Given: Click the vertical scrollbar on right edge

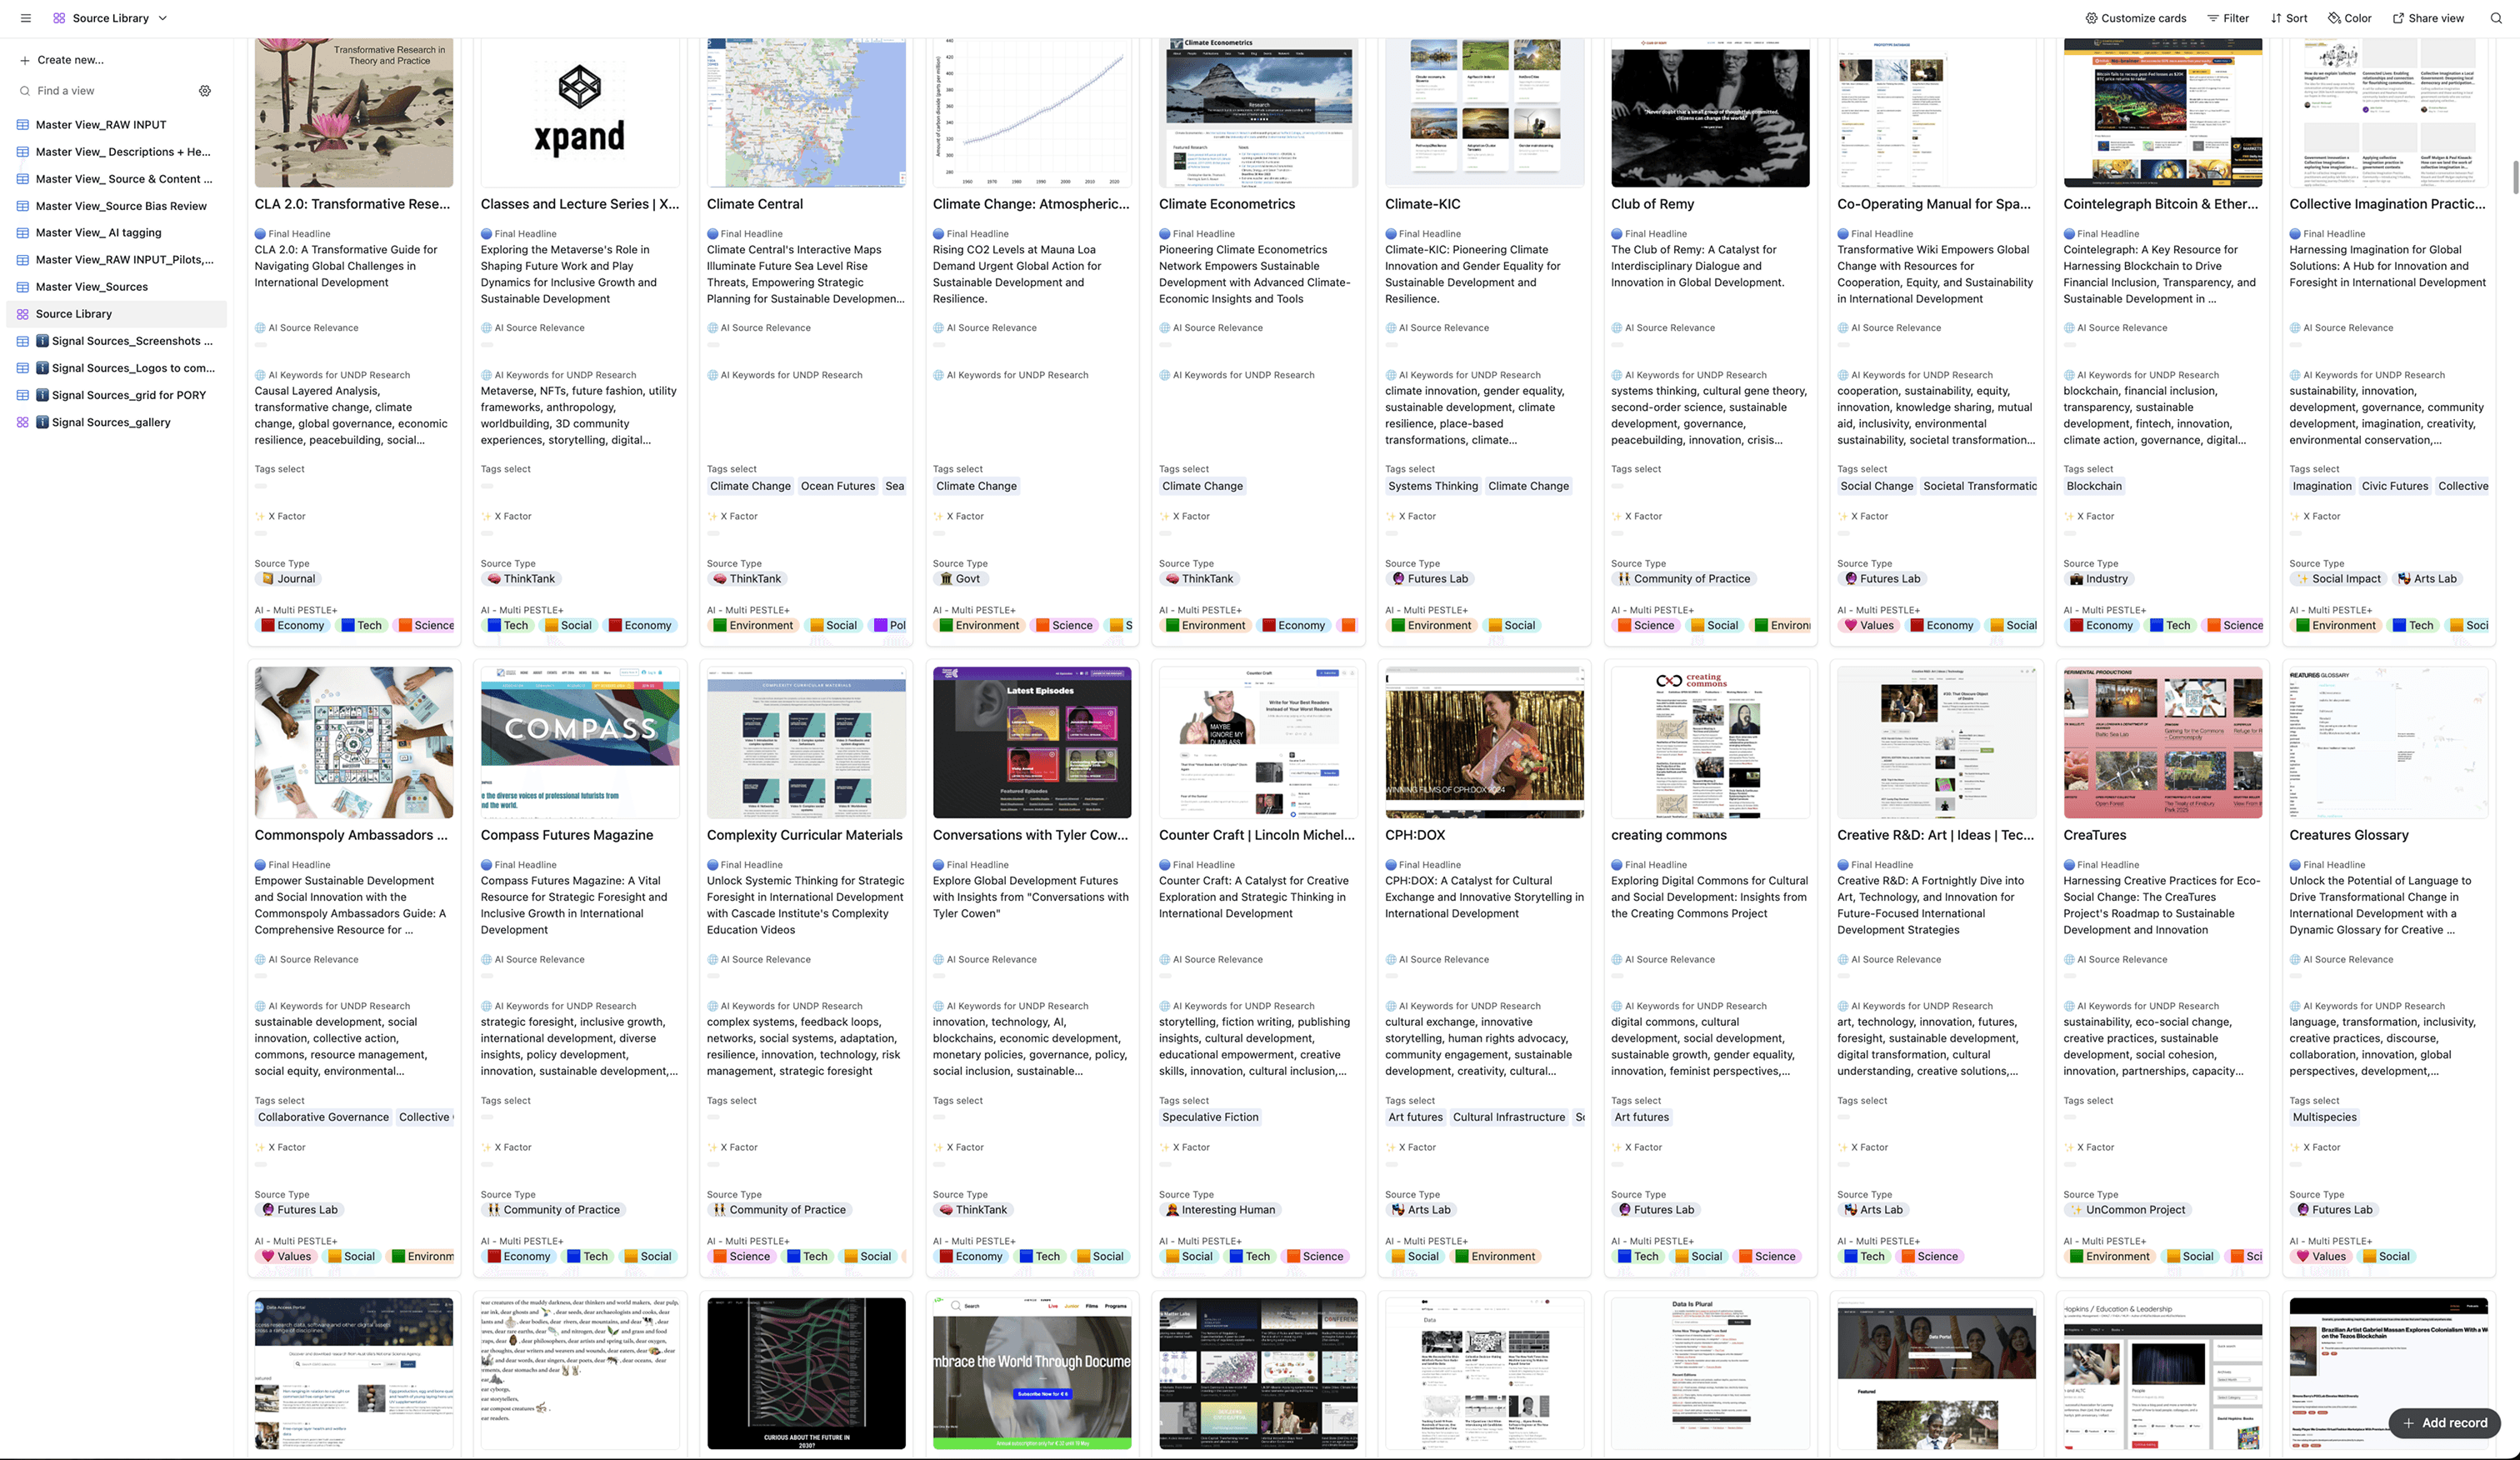Looking at the screenshot, I should click(x=2515, y=178).
